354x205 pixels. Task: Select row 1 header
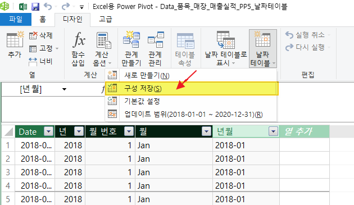coord(8,145)
